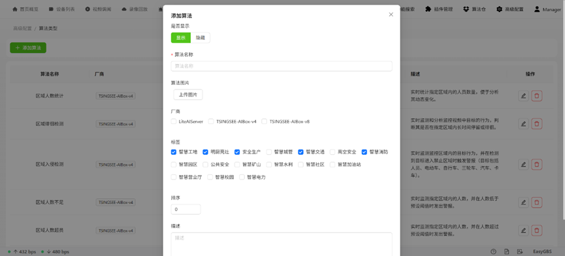
Task: Check the 智慧营业厅 tag
Action: click(174, 177)
